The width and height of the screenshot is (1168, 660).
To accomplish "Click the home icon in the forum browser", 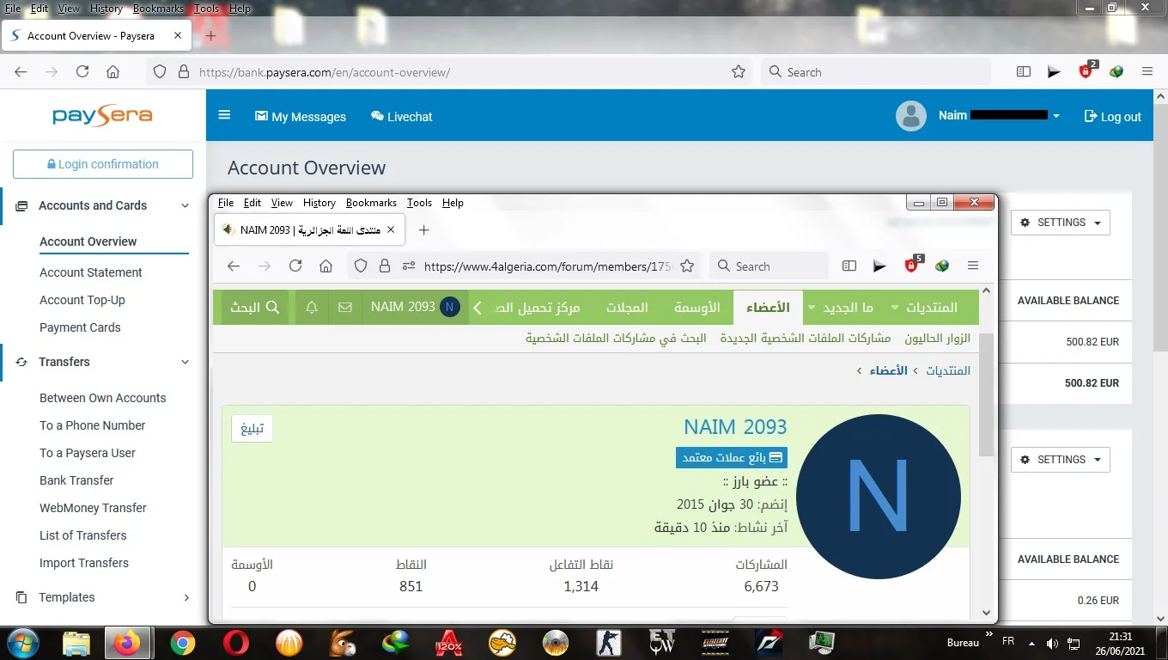I will click(x=325, y=266).
